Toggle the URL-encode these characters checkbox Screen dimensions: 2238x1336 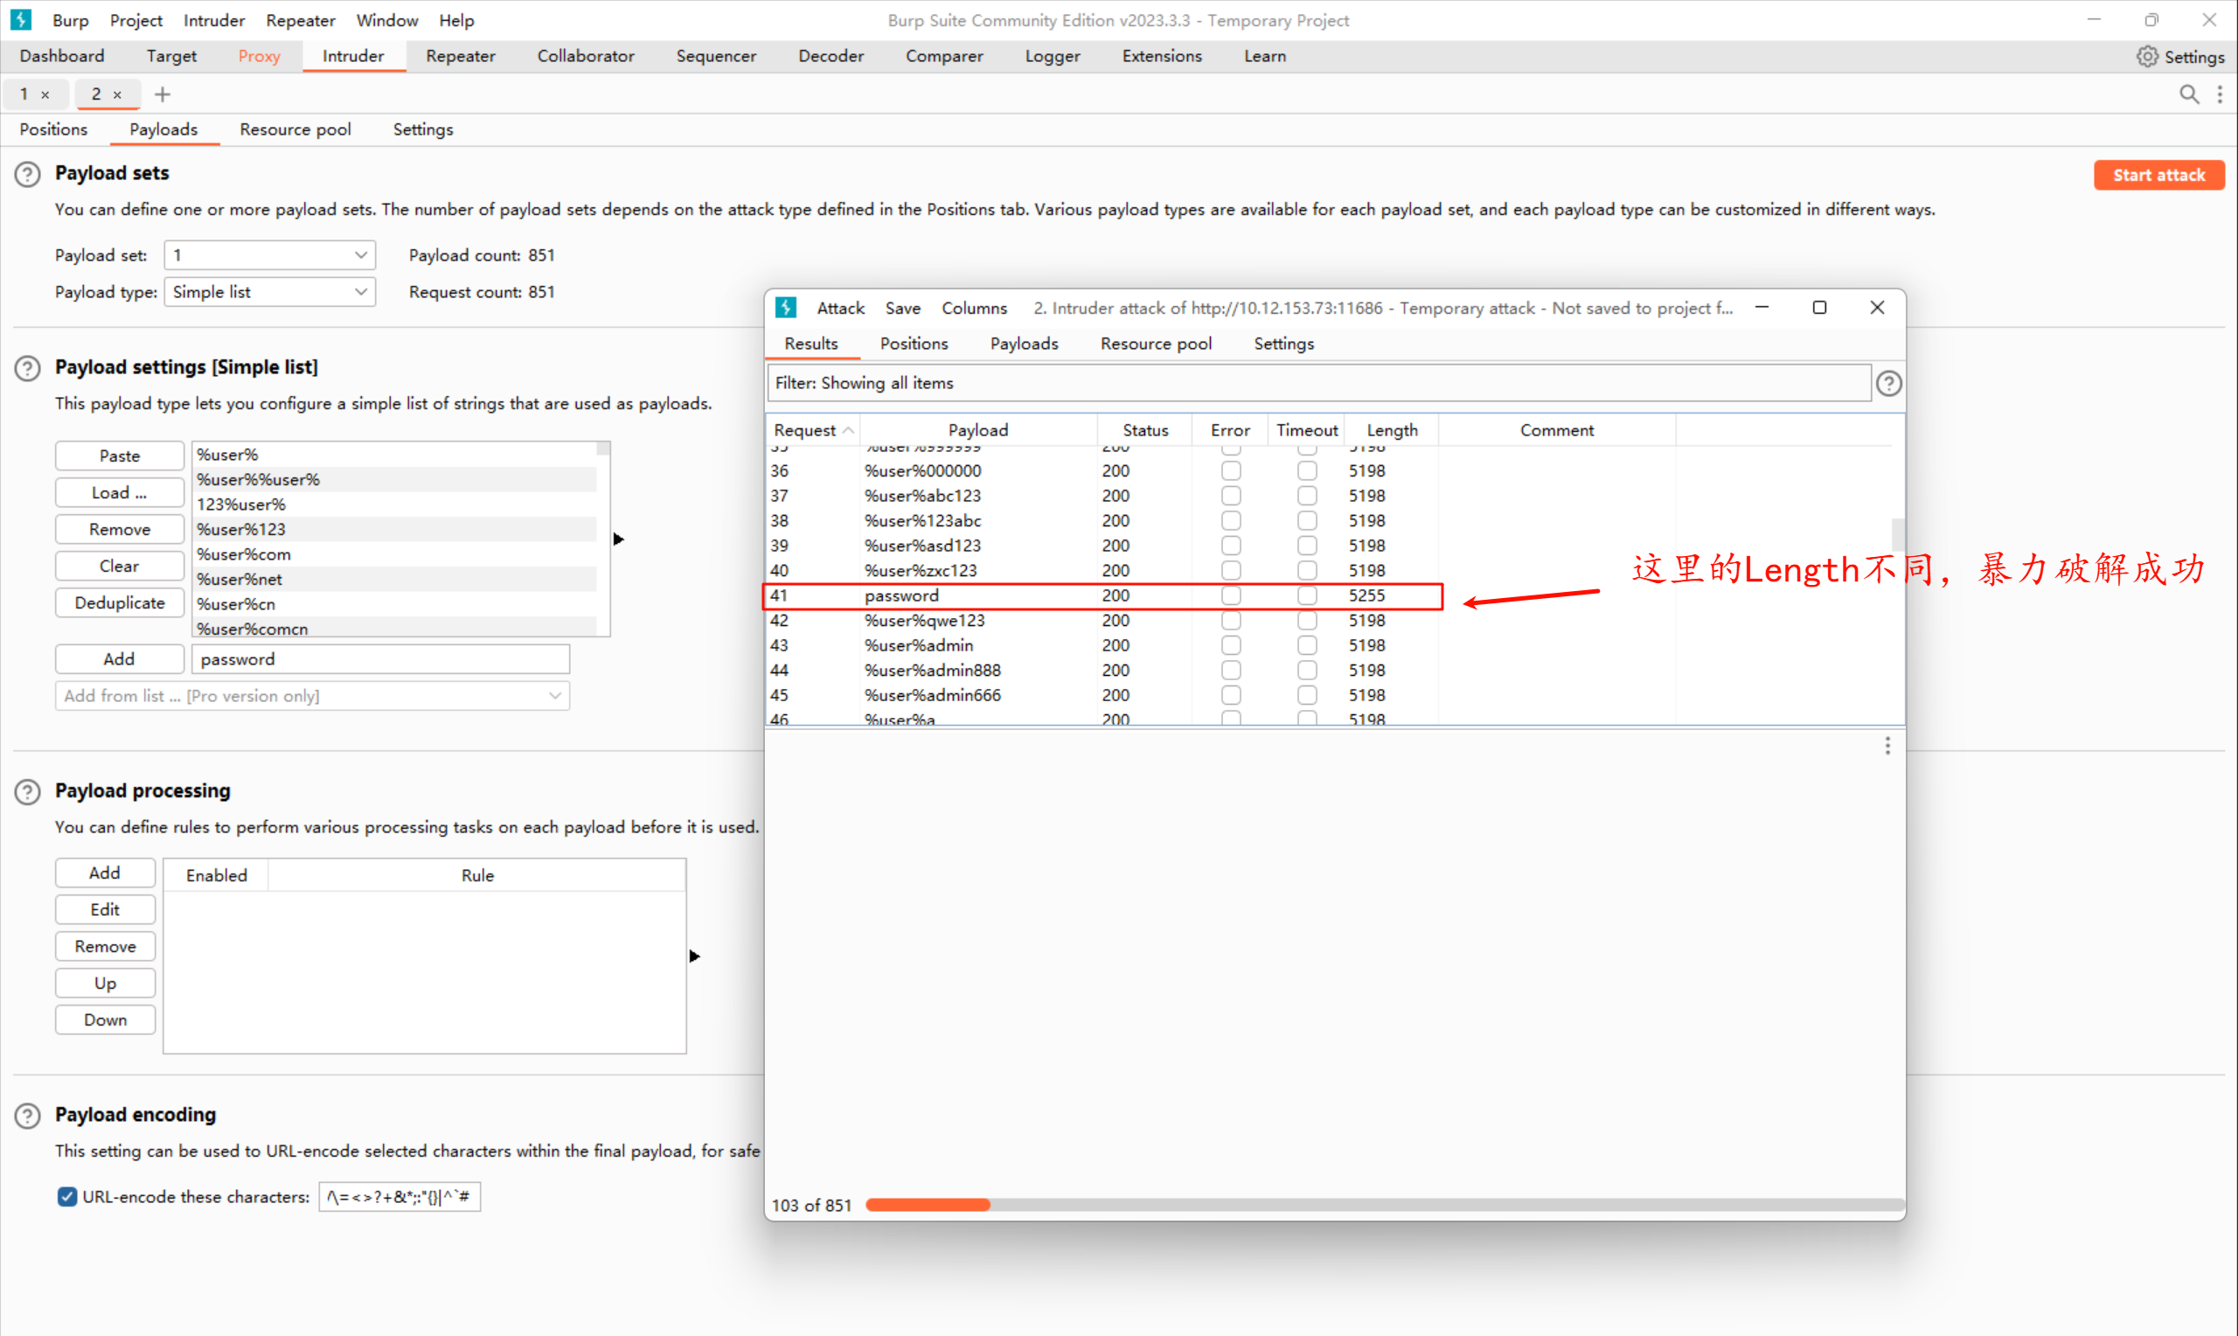click(67, 1196)
